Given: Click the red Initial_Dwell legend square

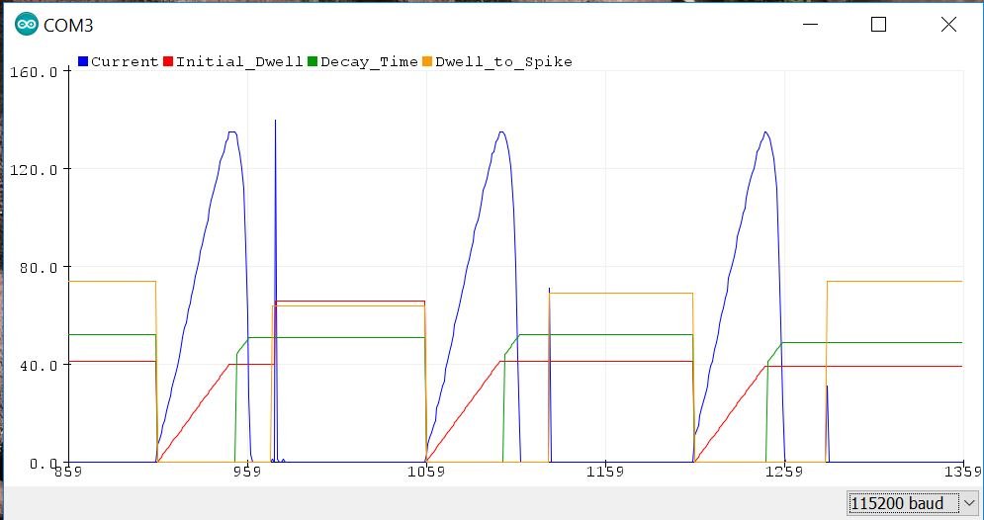Looking at the screenshot, I should point(168,61).
